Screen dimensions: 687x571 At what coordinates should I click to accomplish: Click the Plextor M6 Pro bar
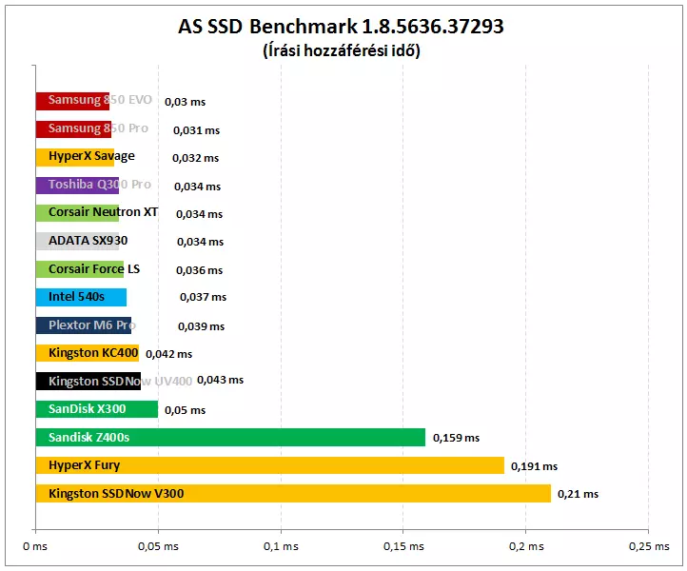[x=84, y=325]
